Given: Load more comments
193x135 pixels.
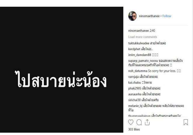Looking at the screenshot, I should 142,37.
